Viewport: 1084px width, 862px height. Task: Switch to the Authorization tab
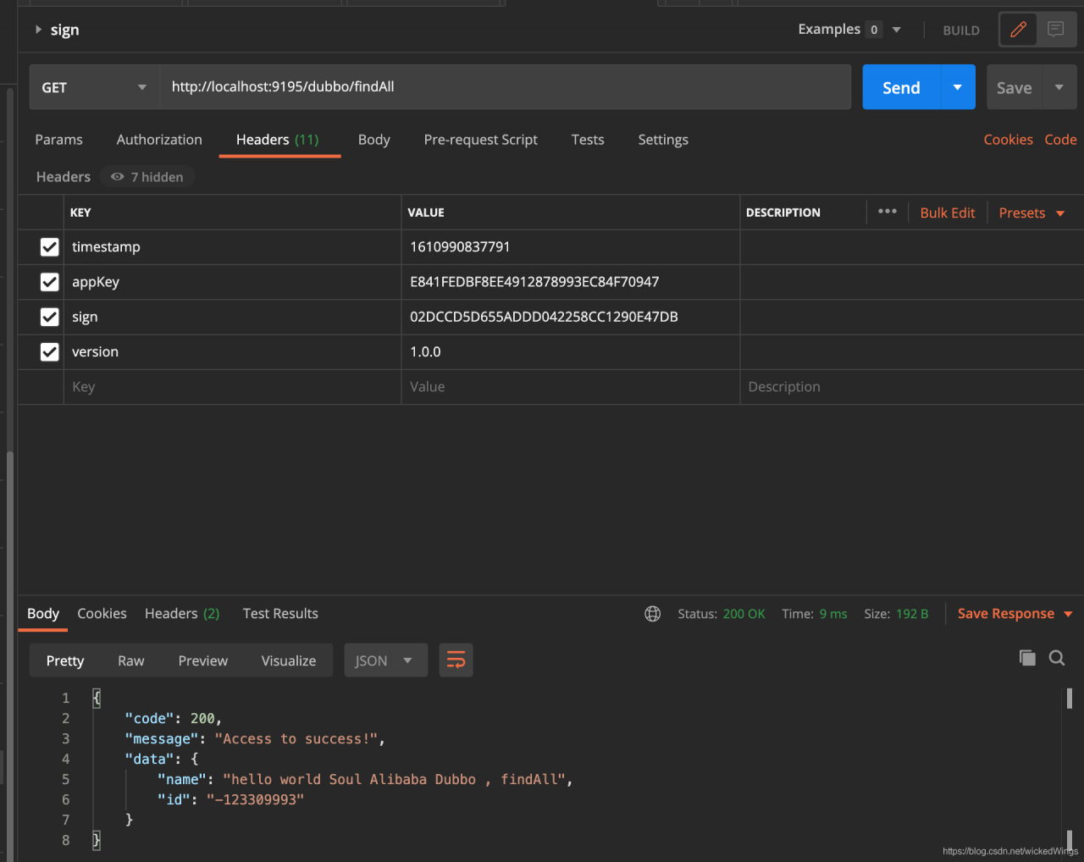[159, 140]
